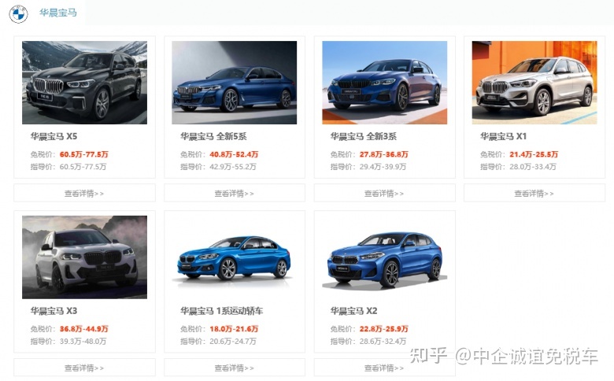614x381 pixels.
Task: Open the silver X1 car image
Action: click(534, 83)
